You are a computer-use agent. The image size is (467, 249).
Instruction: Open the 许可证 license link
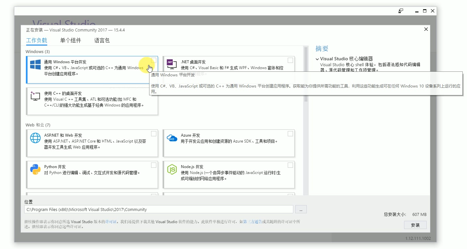[x=111, y=222]
